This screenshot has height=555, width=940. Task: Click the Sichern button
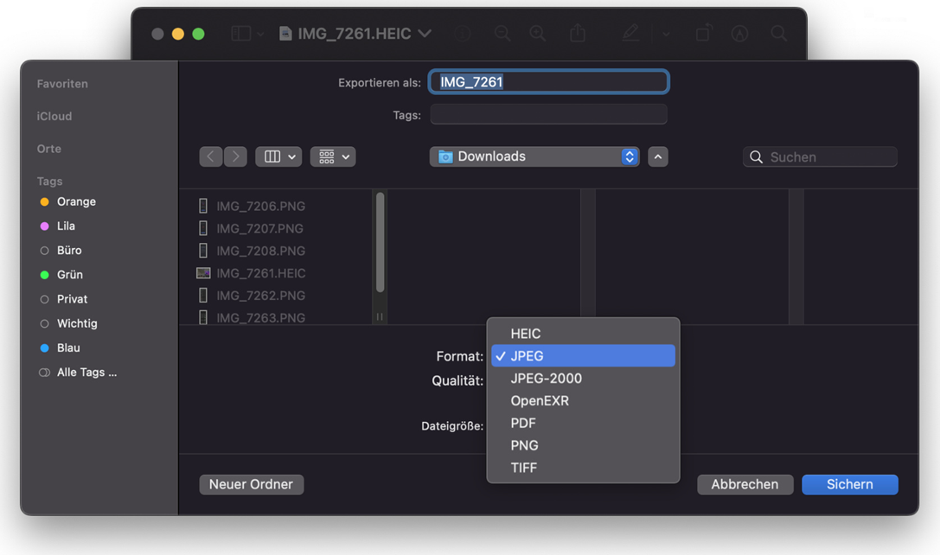coord(849,484)
